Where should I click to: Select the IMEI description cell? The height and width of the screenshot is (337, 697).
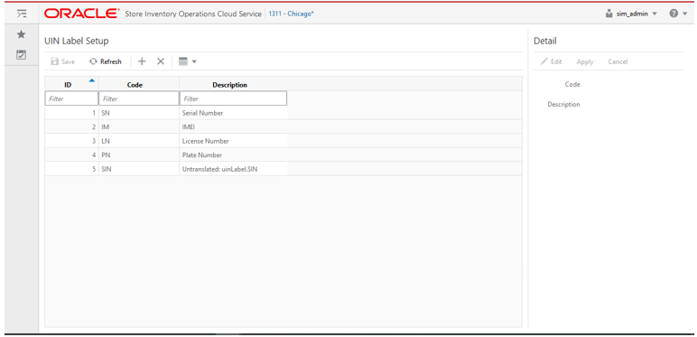click(x=233, y=126)
